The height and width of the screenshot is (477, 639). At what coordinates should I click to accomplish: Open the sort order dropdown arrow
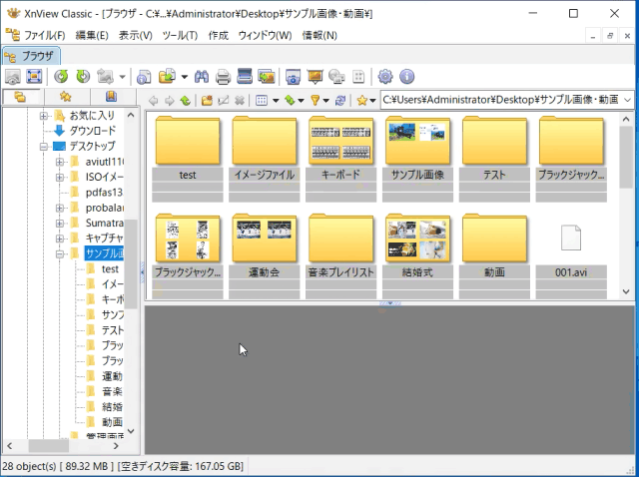coord(302,100)
